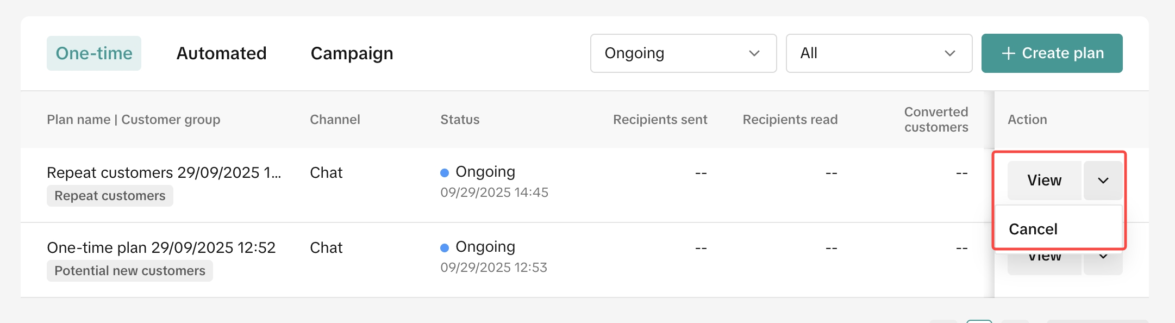
Task: Click the blue status dot dated 14:45
Action: pyautogui.click(x=445, y=173)
